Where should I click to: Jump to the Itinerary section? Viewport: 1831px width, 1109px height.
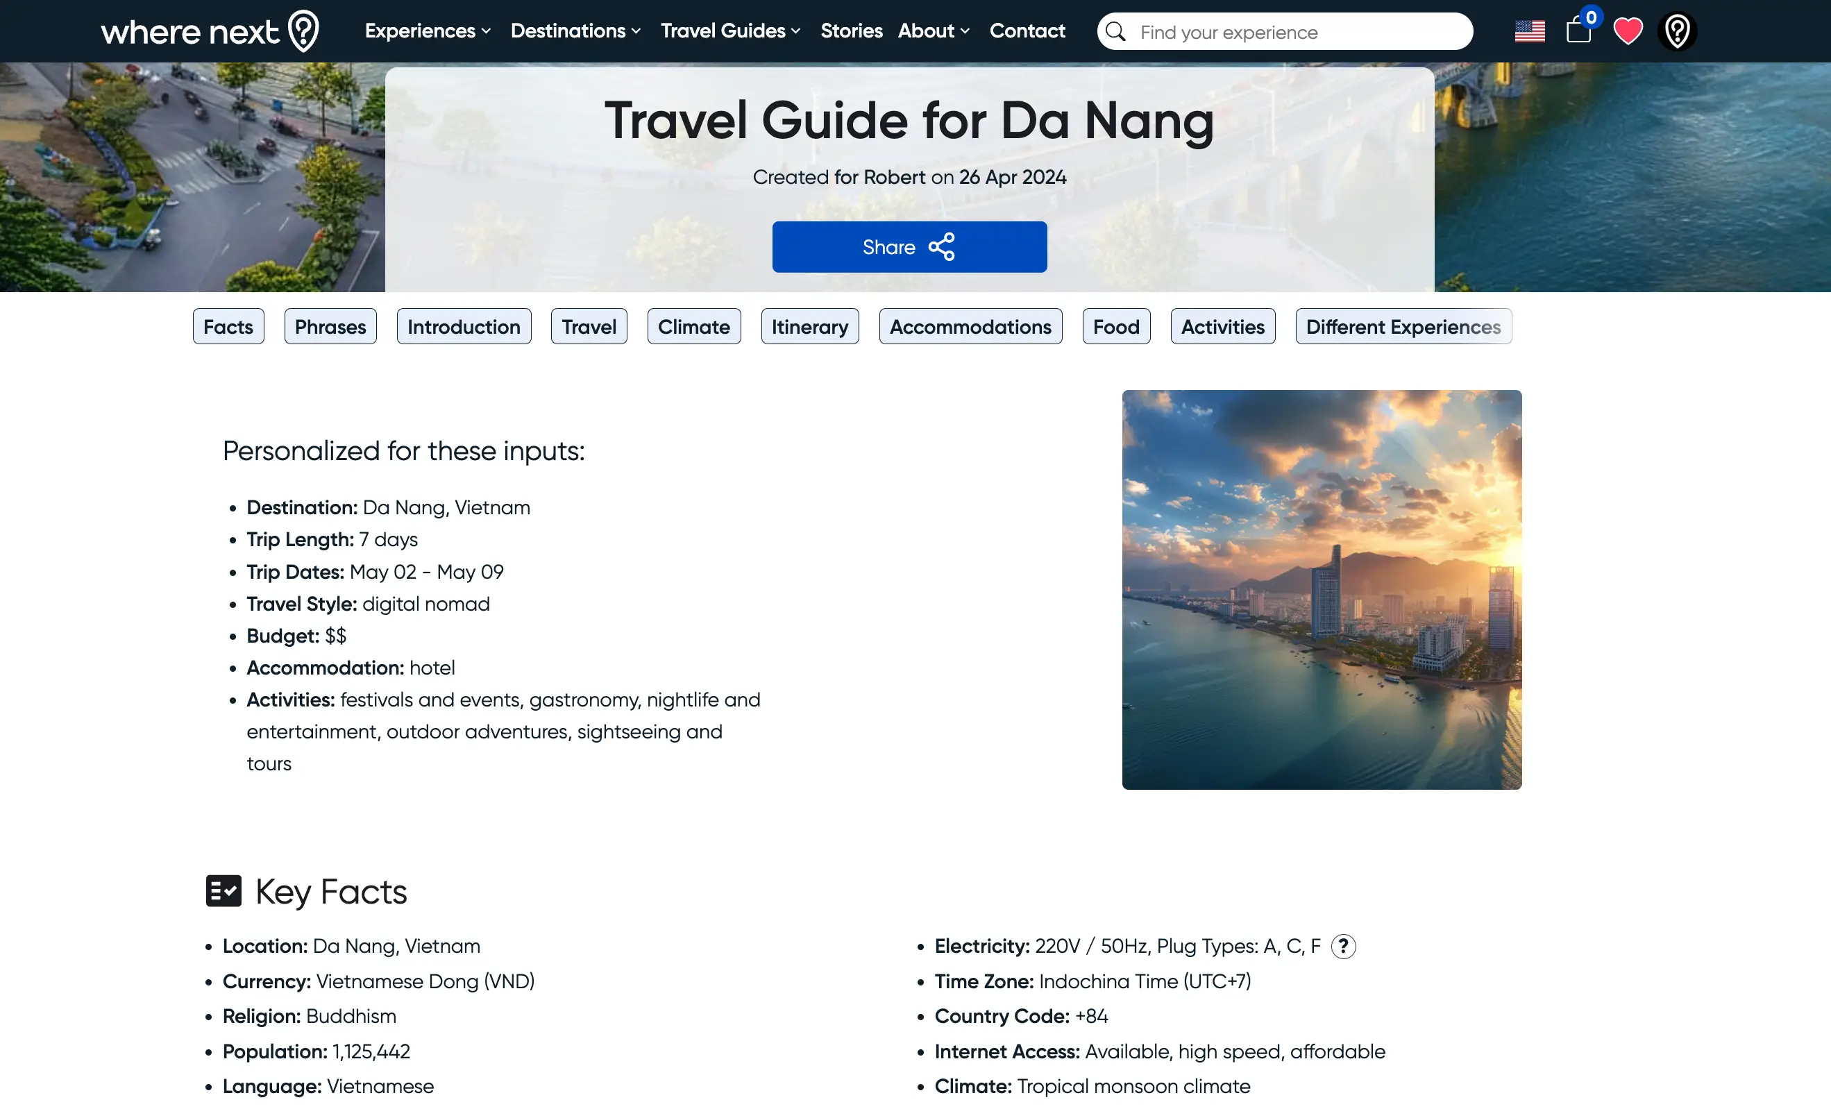(x=809, y=326)
